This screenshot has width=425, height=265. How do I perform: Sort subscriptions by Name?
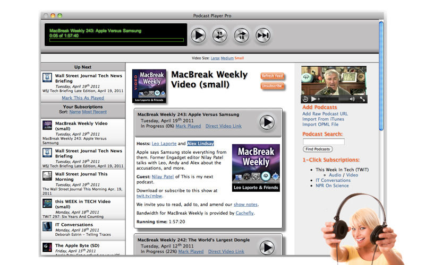point(75,112)
